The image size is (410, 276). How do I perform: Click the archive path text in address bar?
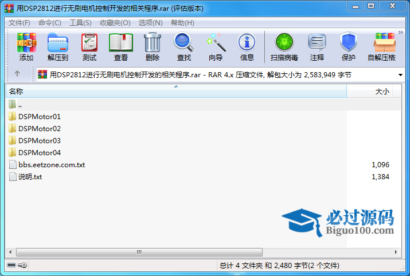[201, 75]
